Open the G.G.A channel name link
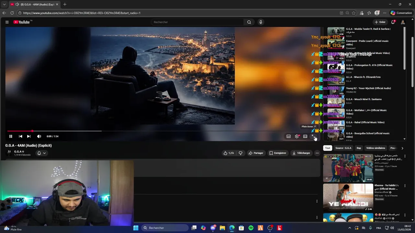The width and height of the screenshot is (415, 233). [18, 151]
